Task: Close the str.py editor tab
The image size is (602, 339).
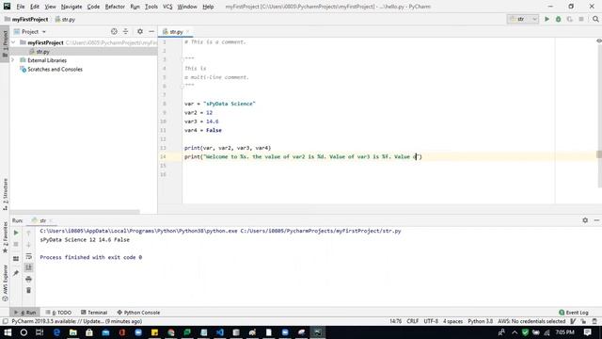Action: tap(187, 31)
